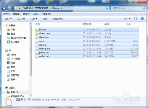Create a folder via 新建文件夹

point(58,19)
